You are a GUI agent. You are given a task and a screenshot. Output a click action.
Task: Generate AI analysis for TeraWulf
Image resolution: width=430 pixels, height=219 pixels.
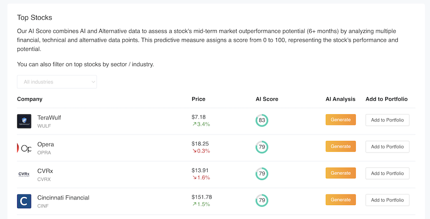pyautogui.click(x=341, y=120)
